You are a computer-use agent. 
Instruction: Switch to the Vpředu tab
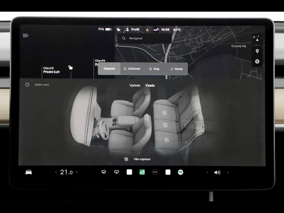point(135,85)
